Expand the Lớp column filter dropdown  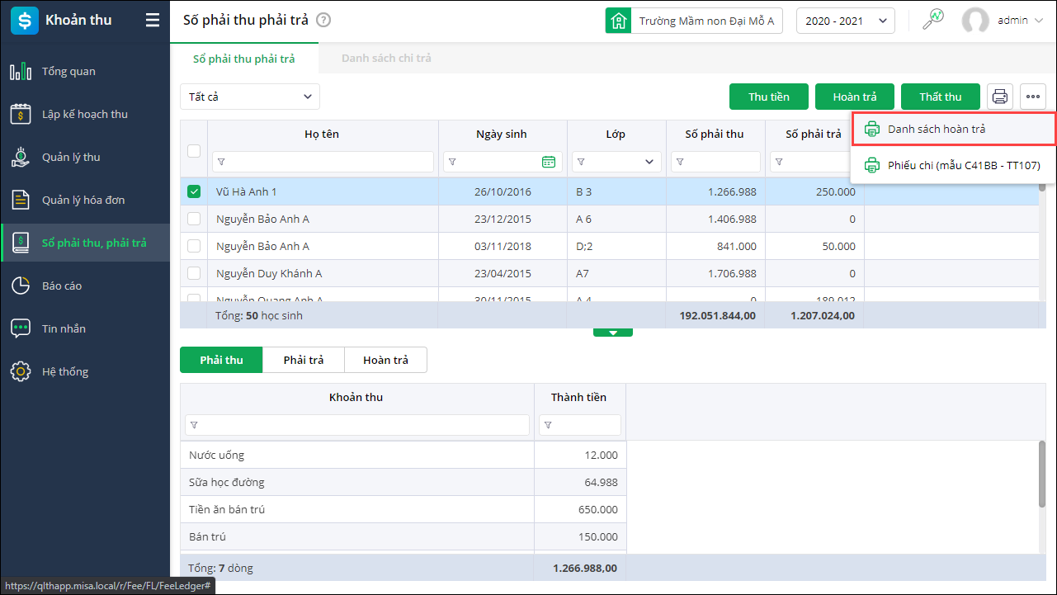(x=649, y=162)
